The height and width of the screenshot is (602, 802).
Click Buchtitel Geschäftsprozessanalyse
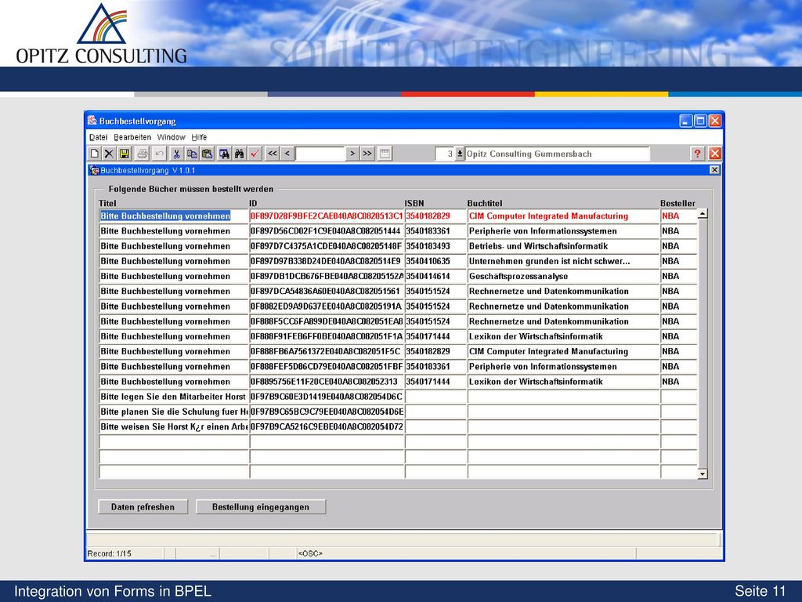click(x=564, y=276)
